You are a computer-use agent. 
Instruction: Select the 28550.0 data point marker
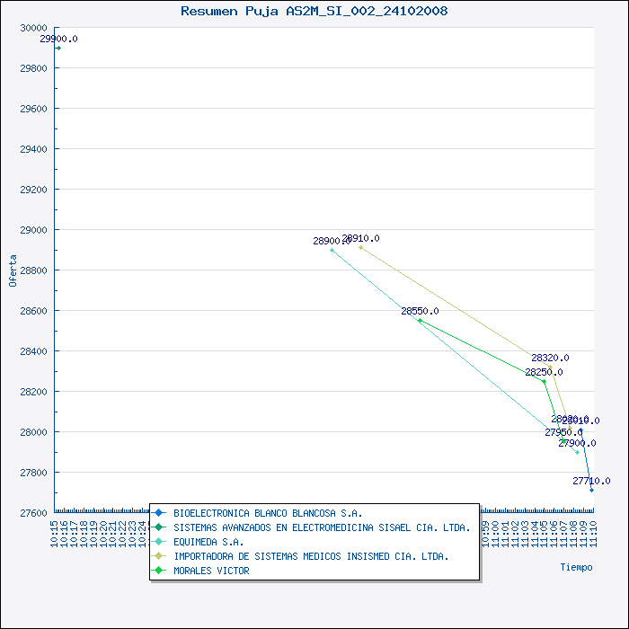[420, 320]
